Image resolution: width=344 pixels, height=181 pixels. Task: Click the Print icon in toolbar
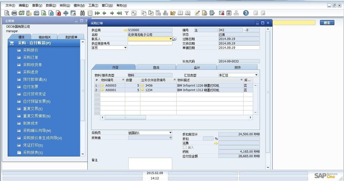tap(14, 13)
